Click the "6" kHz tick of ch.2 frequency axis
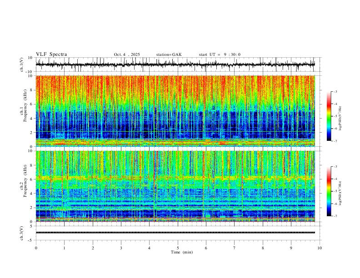Screen dimensions: 360x278 click(x=31, y=179)
